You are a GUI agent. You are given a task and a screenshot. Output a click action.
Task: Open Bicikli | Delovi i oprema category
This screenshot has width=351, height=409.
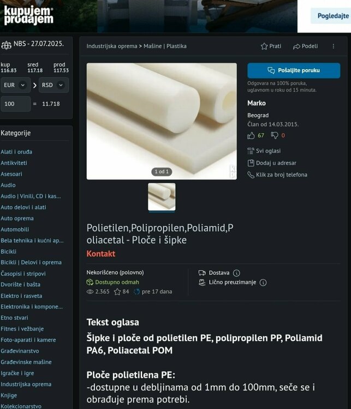[31, 262]
